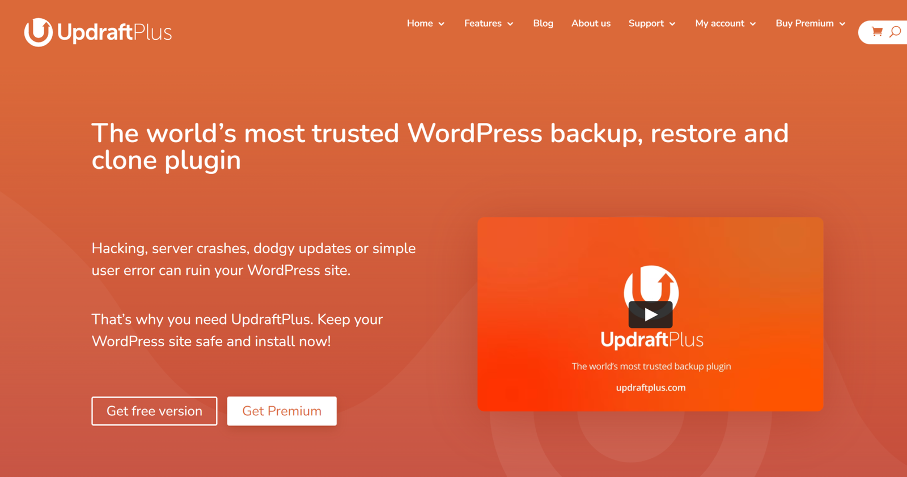Select the Buy Premium menu label
Screen dimensions: 907x477
click(x=804, y=23)
